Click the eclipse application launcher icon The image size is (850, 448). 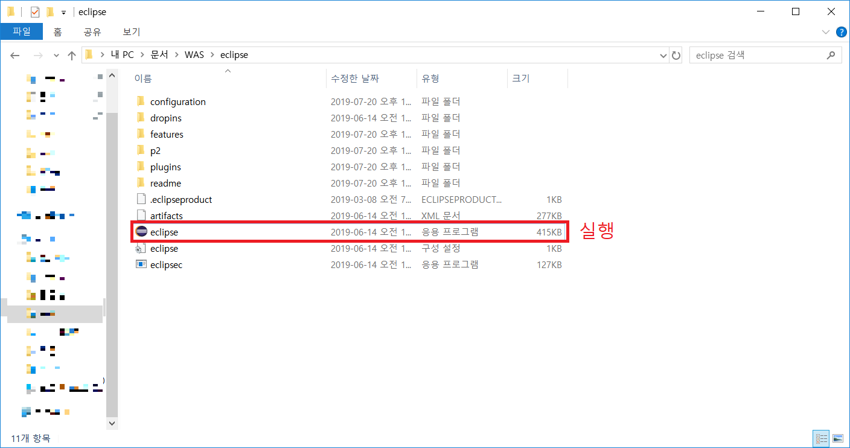(x=141, y=232)
